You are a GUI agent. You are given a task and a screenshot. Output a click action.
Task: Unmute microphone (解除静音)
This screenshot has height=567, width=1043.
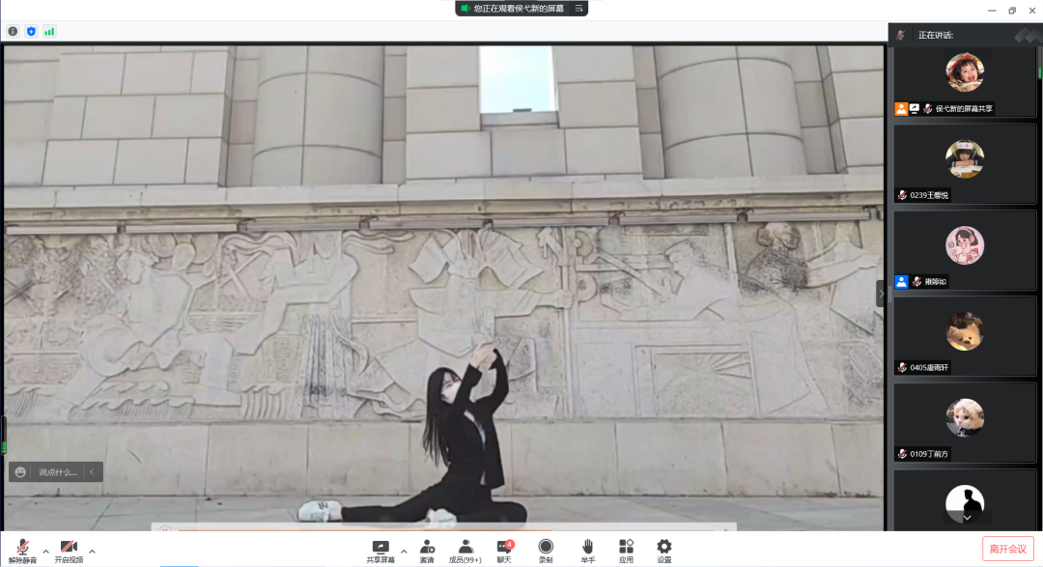(x=22, y=550)
